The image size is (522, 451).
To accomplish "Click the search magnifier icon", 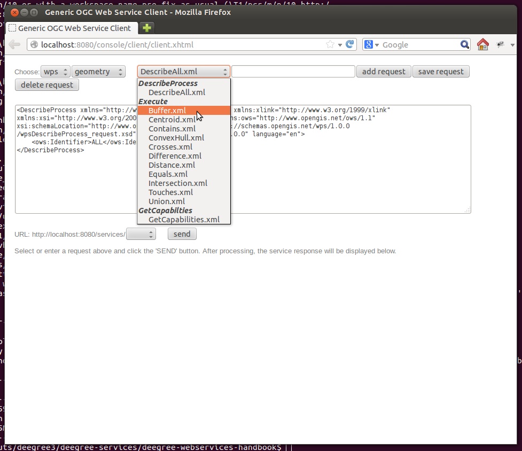I will (x=464, y=44).
